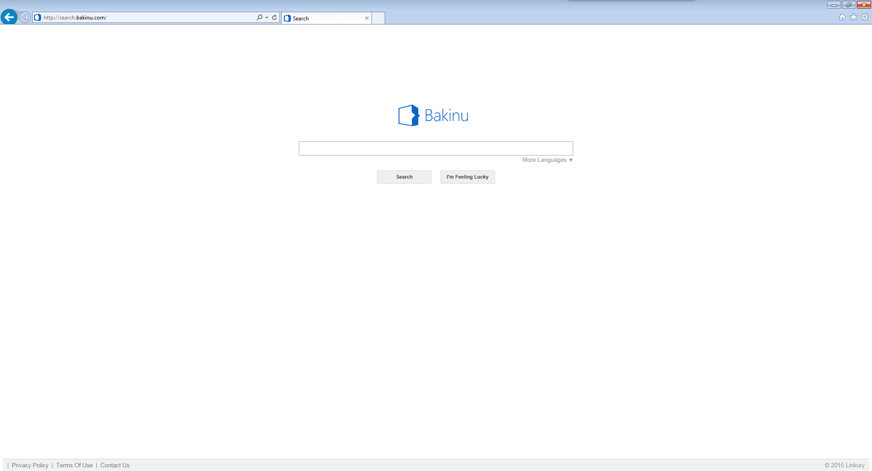This screenshot has width=872, height=471.
Task: Close the browser window
Action: [864, 5]
